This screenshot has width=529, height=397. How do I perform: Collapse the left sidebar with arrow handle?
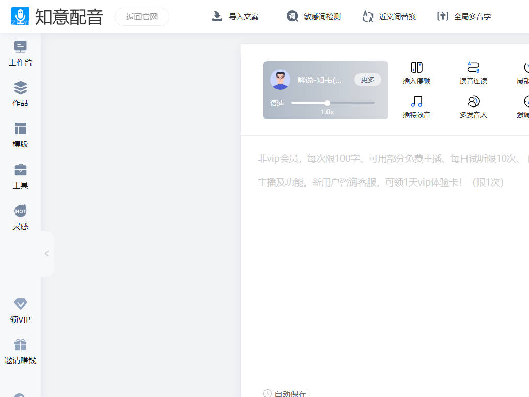click(47, 253)
